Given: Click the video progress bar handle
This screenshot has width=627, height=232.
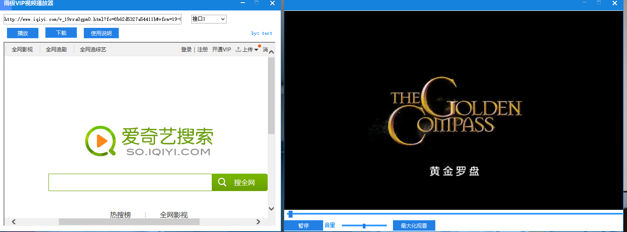Looking at the screenshot, I should click(x=290, y=214).
